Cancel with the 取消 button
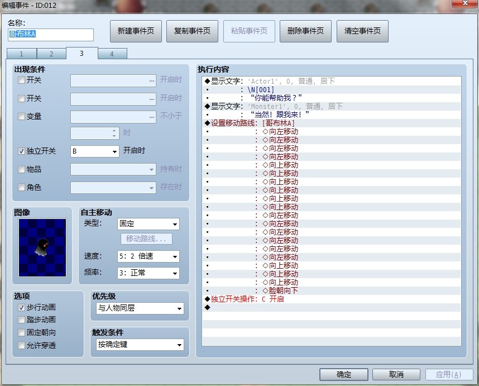 (396, 374)
